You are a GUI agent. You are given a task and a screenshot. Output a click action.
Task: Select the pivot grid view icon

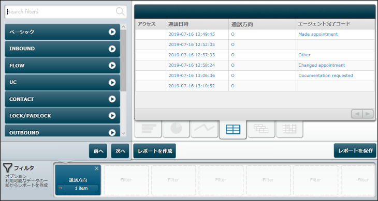point(289,129)
